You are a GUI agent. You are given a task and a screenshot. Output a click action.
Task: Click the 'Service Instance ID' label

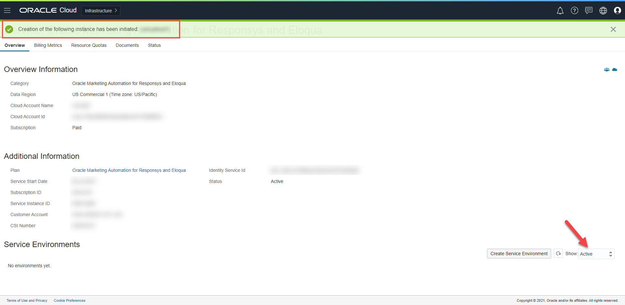(30, 203)
